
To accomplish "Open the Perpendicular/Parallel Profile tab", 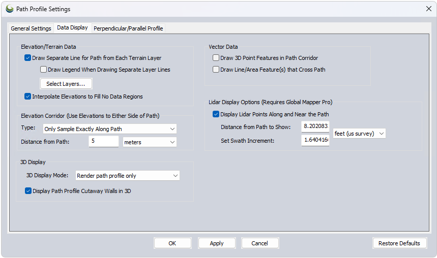I will point(128,28).
